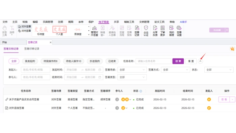The width and height of the screenshot is (236, 133).
Task: Select the 签署印章记录 sub-tab
Action: [x=32, y=49]
